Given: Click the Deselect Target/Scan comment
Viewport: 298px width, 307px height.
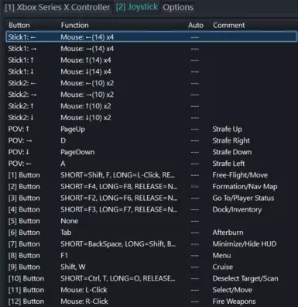Looking at the screenshot, I should (245, 278).
